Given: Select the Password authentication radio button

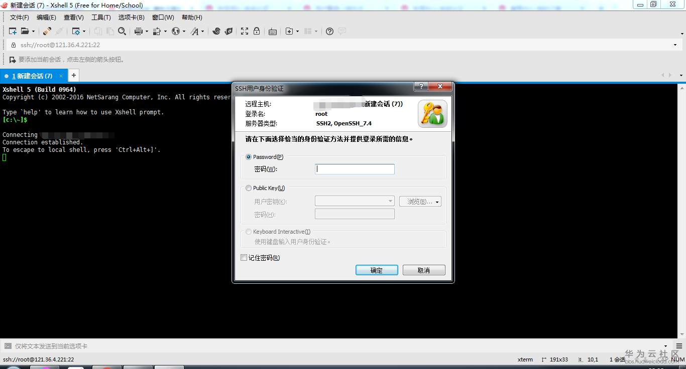Looking at the screenshot, I should pos(249,157).
